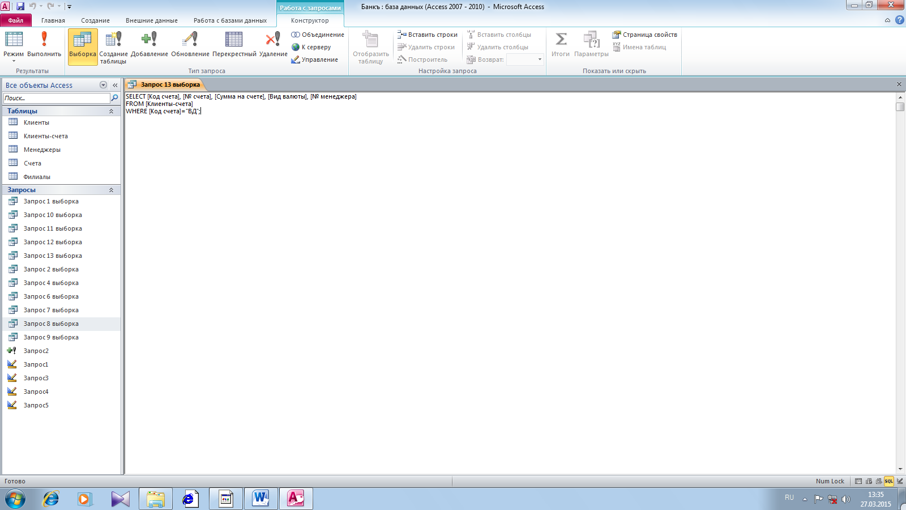Click clock showing 13:35
Viewport: 906px width, 510px height.
coord(875,495)
